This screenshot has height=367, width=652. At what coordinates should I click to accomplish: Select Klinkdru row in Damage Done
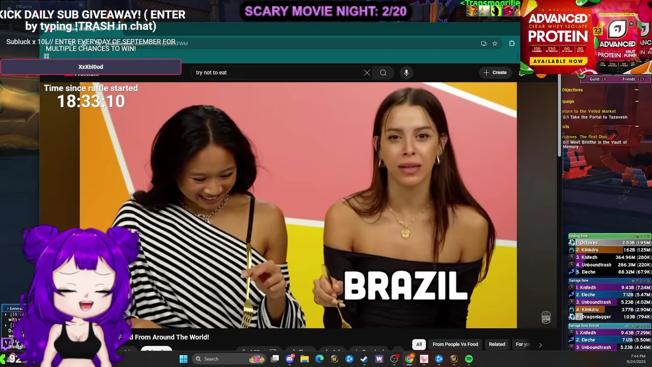point(610,309)
